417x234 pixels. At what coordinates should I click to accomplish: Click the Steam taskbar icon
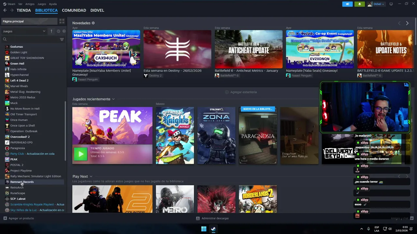coord(213,229)
